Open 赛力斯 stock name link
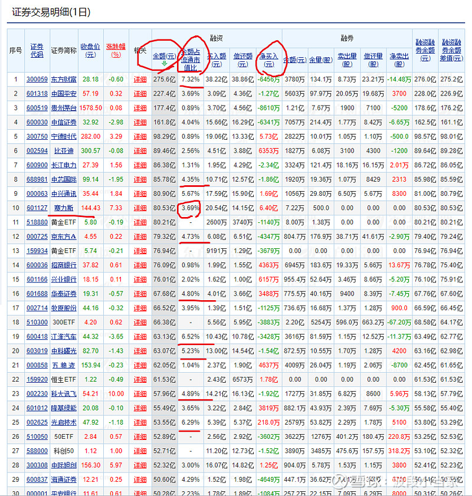472x496 pixels. point(64,208)
